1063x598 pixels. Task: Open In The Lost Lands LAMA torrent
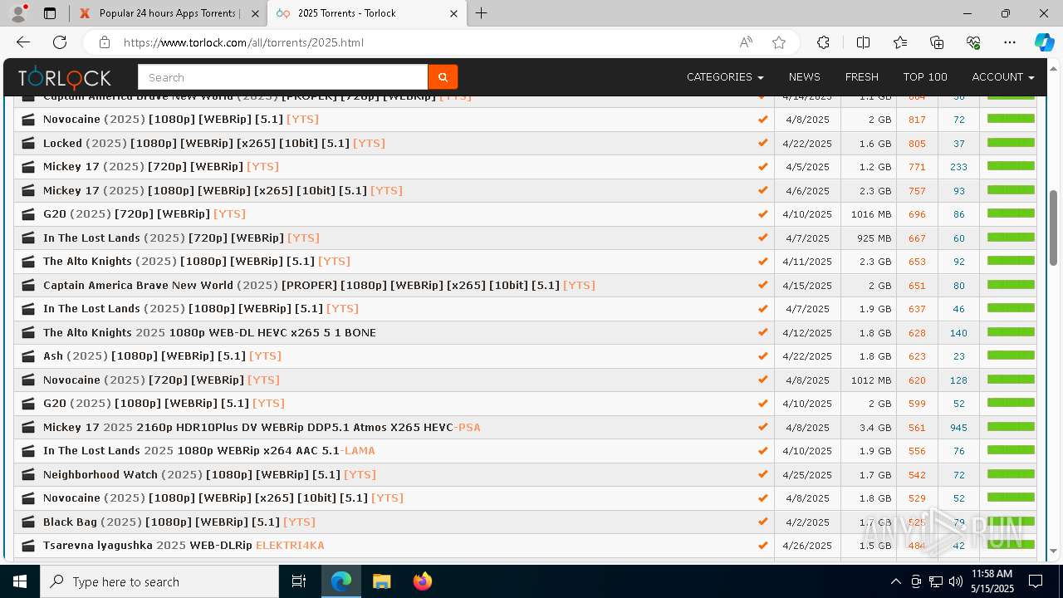point(209,451)
